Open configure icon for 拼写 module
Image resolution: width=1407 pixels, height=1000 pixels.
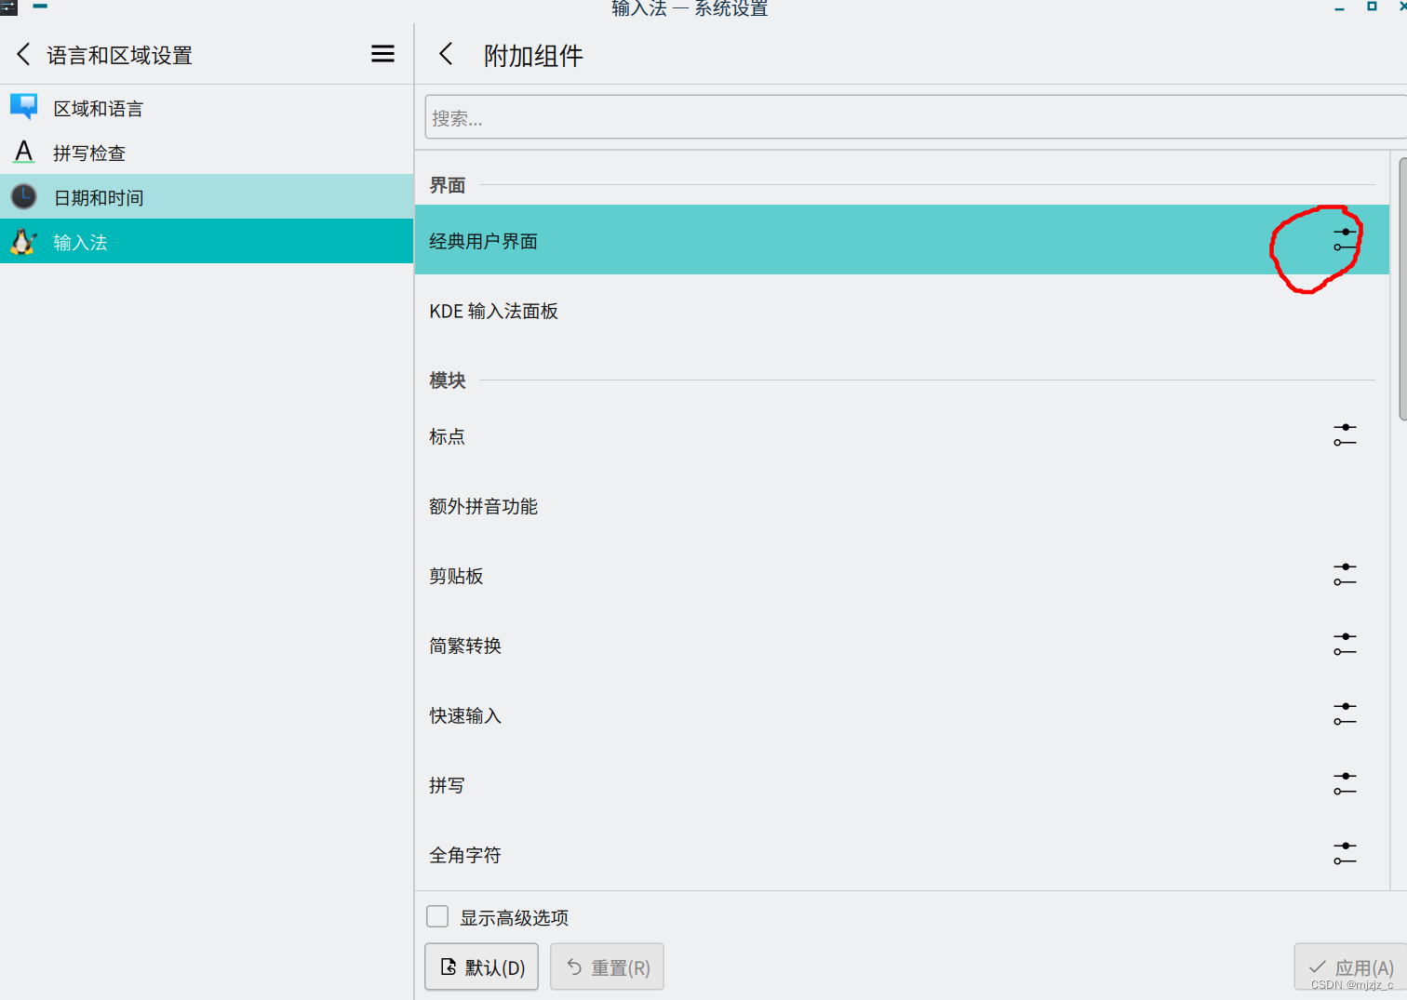pyautogui.click(x=1345, y=784)
